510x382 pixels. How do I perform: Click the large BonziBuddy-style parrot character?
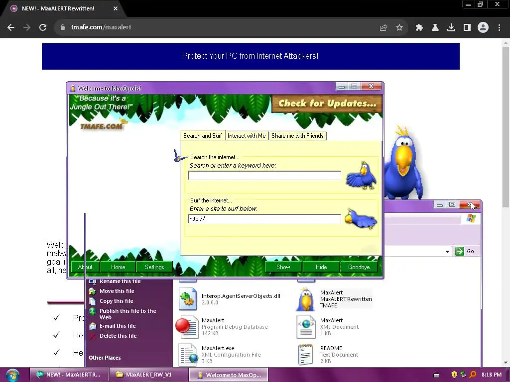click(x=403, y=163)
